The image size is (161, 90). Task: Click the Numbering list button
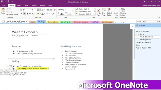pos(43,10)
